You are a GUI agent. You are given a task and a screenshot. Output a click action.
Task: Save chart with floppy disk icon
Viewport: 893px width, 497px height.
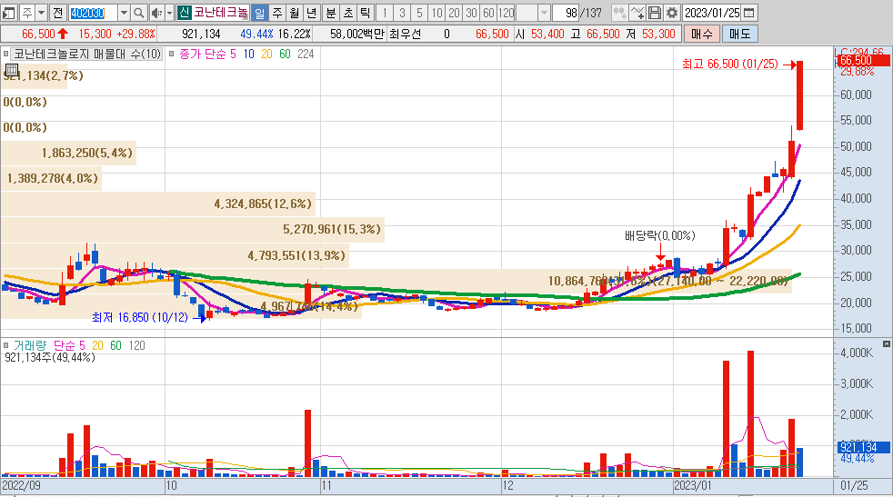(655, 13)
